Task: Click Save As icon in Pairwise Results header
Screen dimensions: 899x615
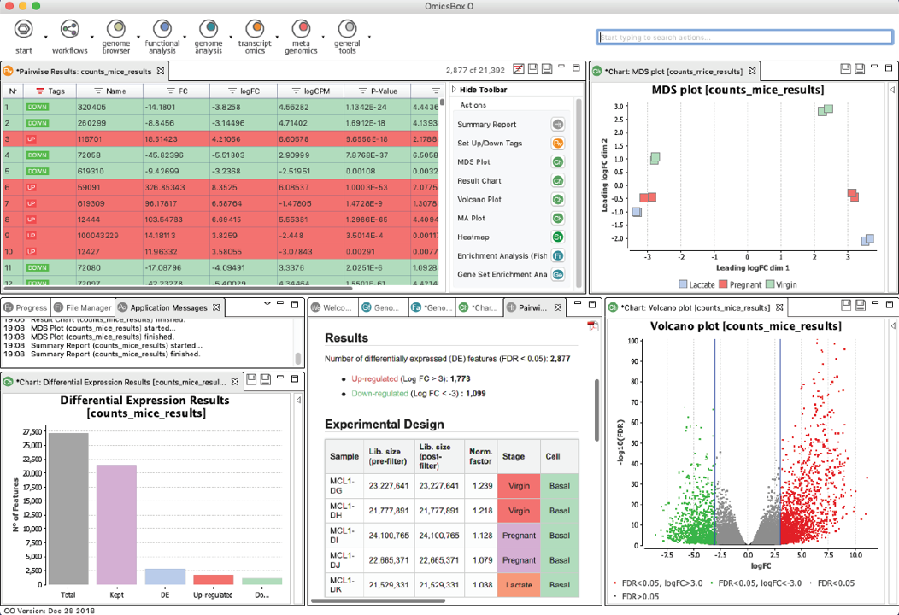Action: (547, 69)
